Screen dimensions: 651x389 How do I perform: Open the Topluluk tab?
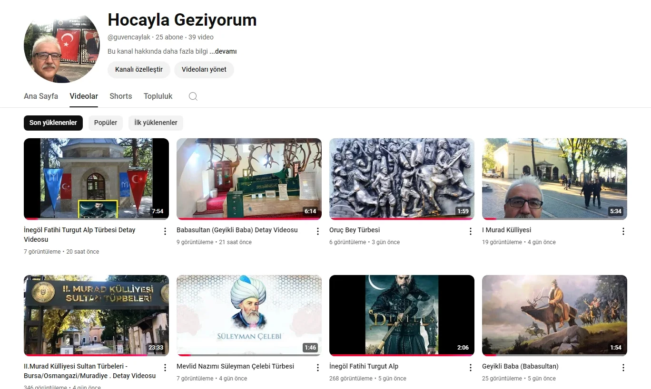(158, 96)
